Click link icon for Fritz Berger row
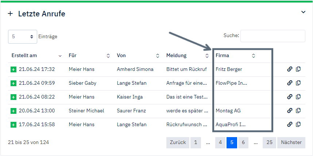The height and width of the screenshot is (156, 313). pos(290,69)
